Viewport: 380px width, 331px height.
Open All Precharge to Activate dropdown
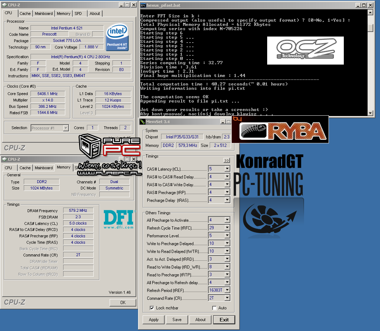point(227,220)
